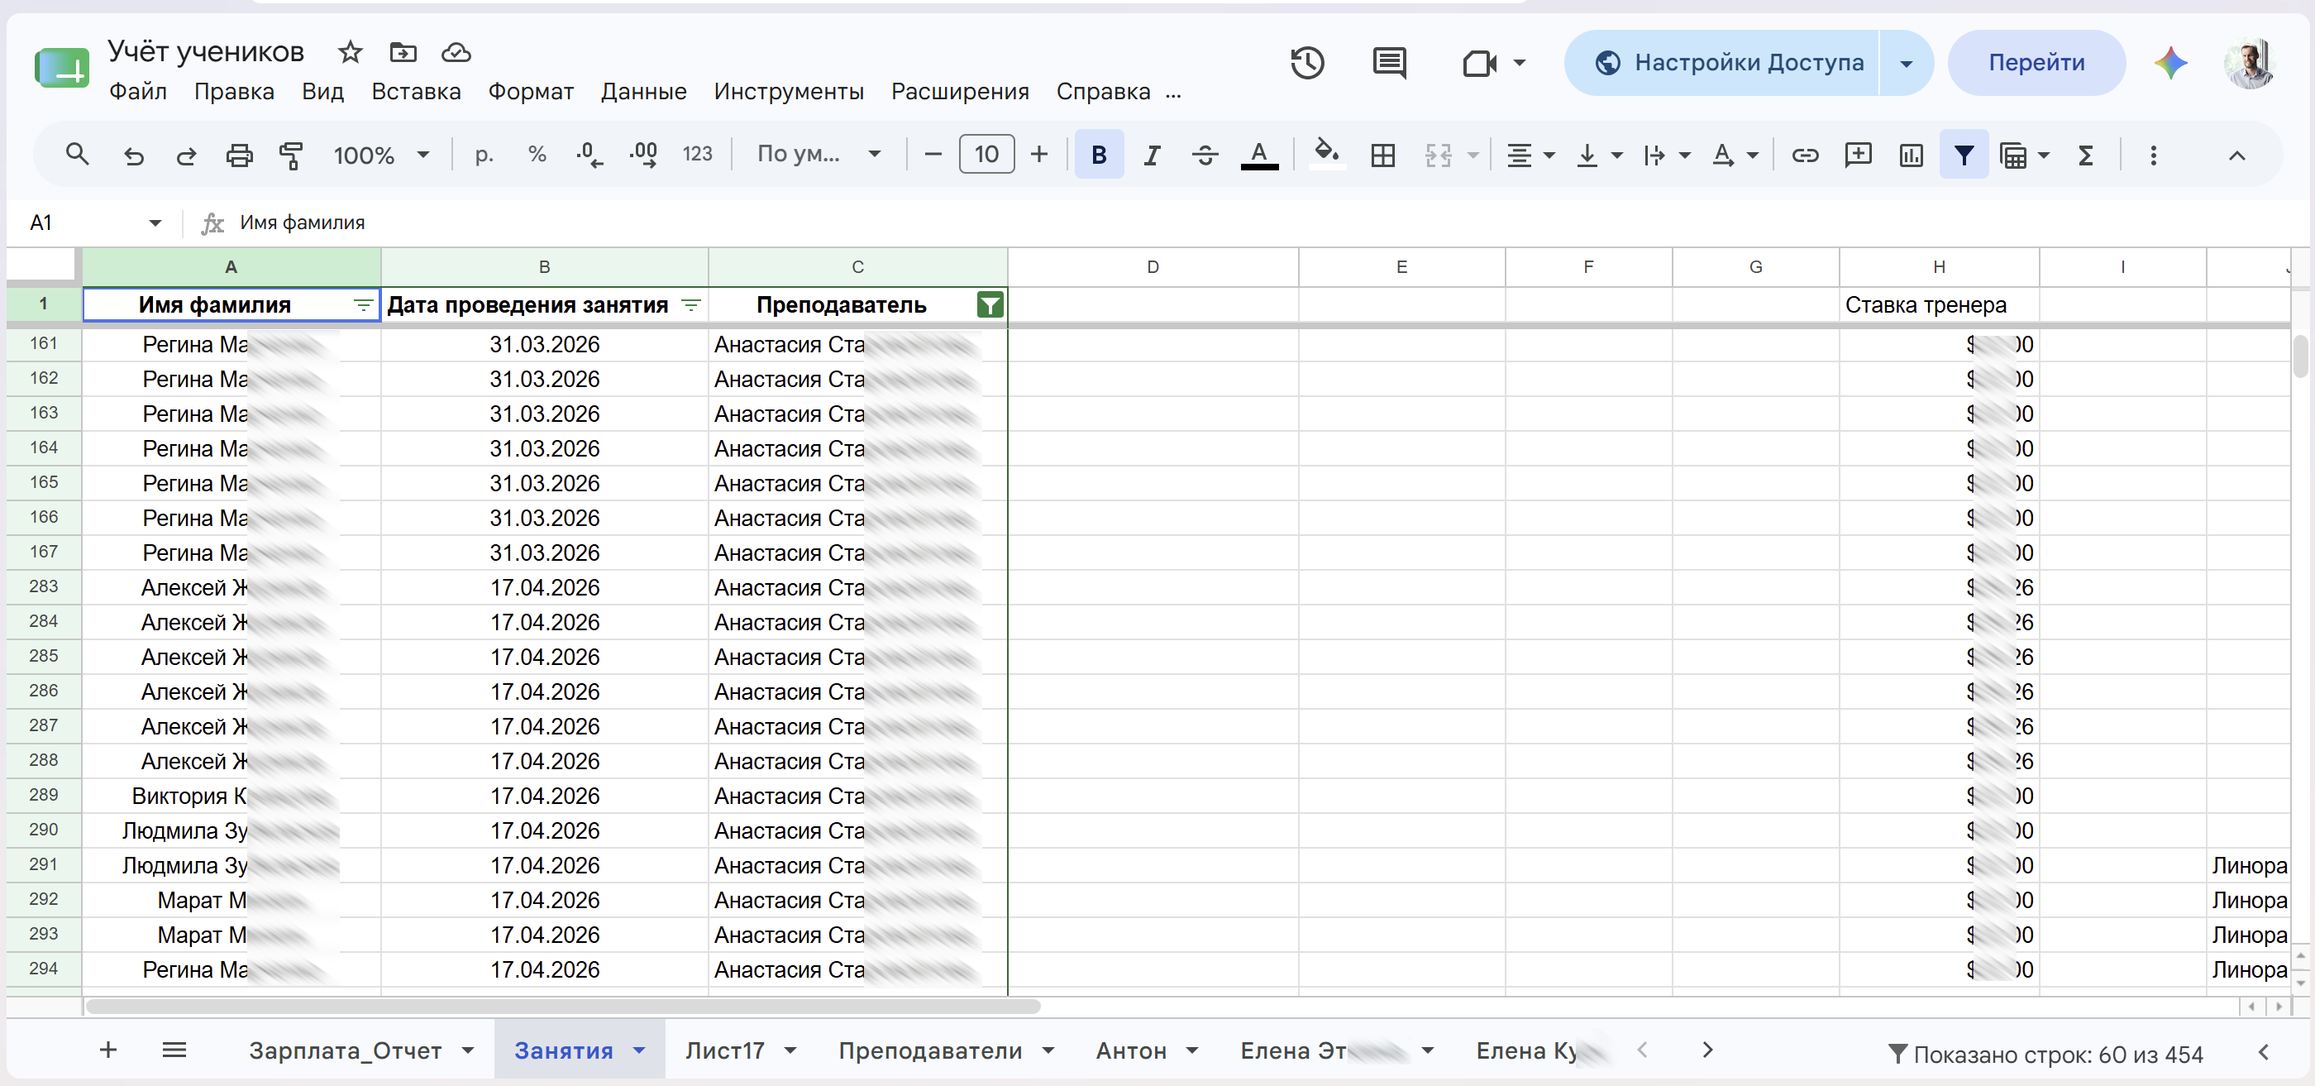The image size is (2315, 1086).
Task: Toggle the filter button in toolbar
Action: [x=1964, y=155]
